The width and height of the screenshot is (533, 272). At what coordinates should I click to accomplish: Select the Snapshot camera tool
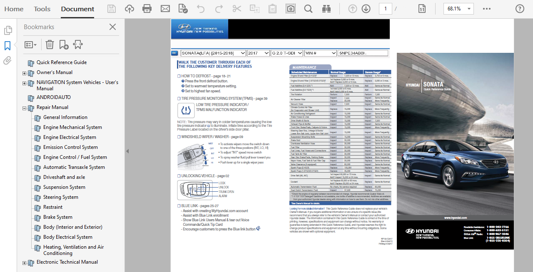(290, 9)
